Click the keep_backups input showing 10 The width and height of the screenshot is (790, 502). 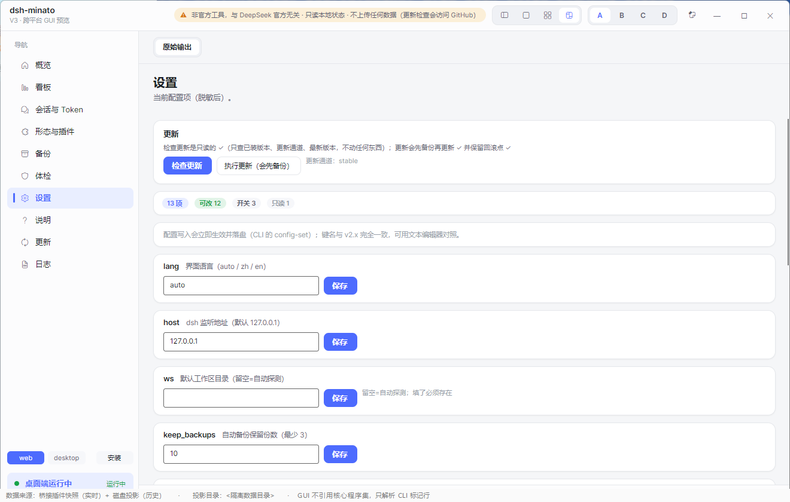(x=241, y=454)
